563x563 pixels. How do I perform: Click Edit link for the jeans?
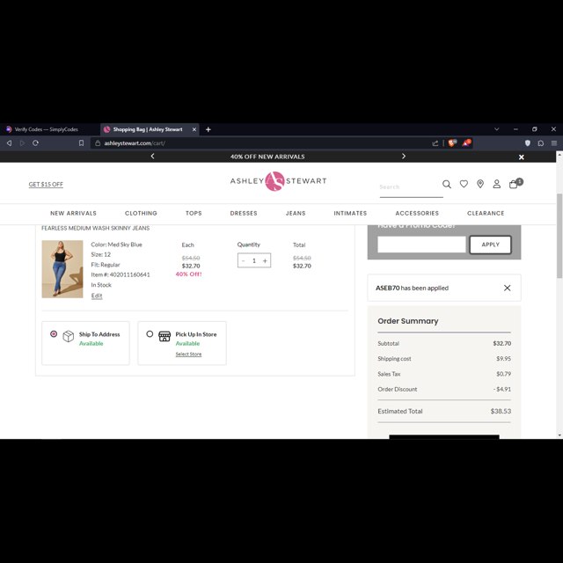click(x=97, y=296)
